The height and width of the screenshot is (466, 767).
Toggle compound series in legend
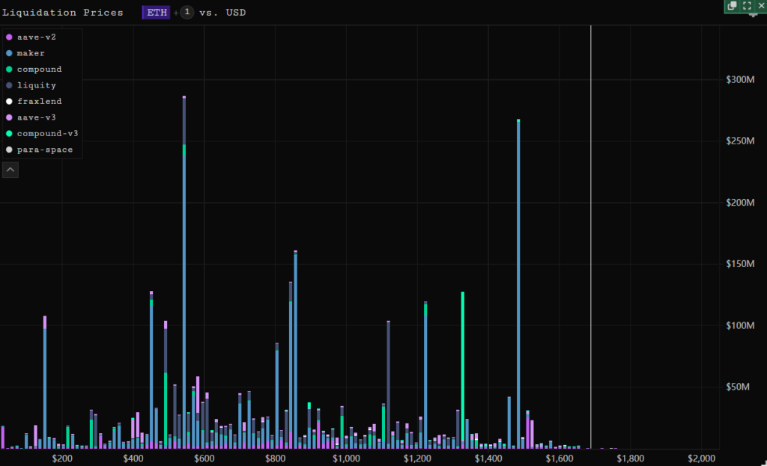[39, 70]
